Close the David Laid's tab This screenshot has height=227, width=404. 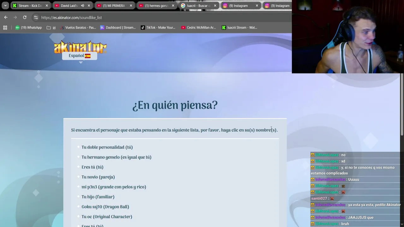pyautogui.click(x=89, y=6)
